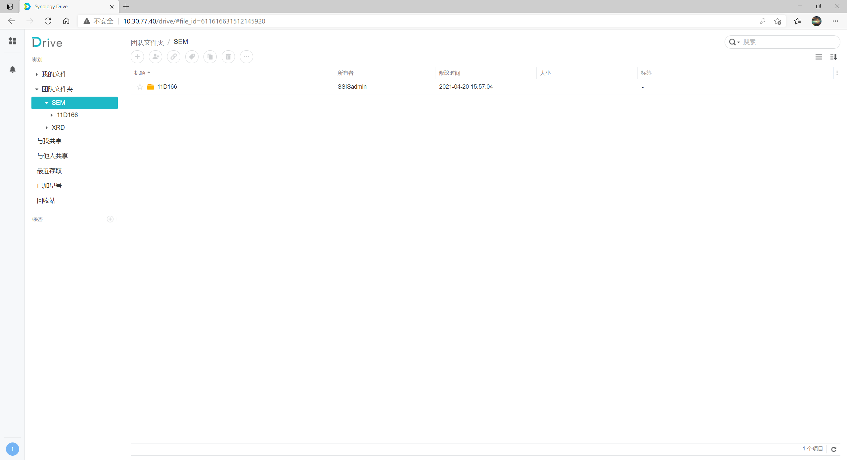Viewport: 847px width, 460px height.
Task: Expand the 我的文件 tree node
Action: coord(37,74)
